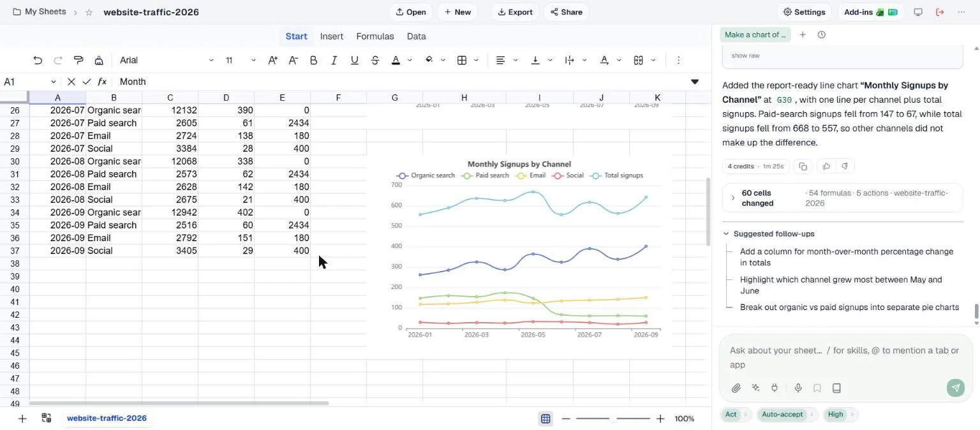Undo the last action
This screenshot has height=430, width=980.
click(38, 60)
